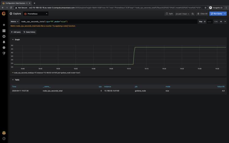Open the user avatar in the sidebar

tap(4, 133)
